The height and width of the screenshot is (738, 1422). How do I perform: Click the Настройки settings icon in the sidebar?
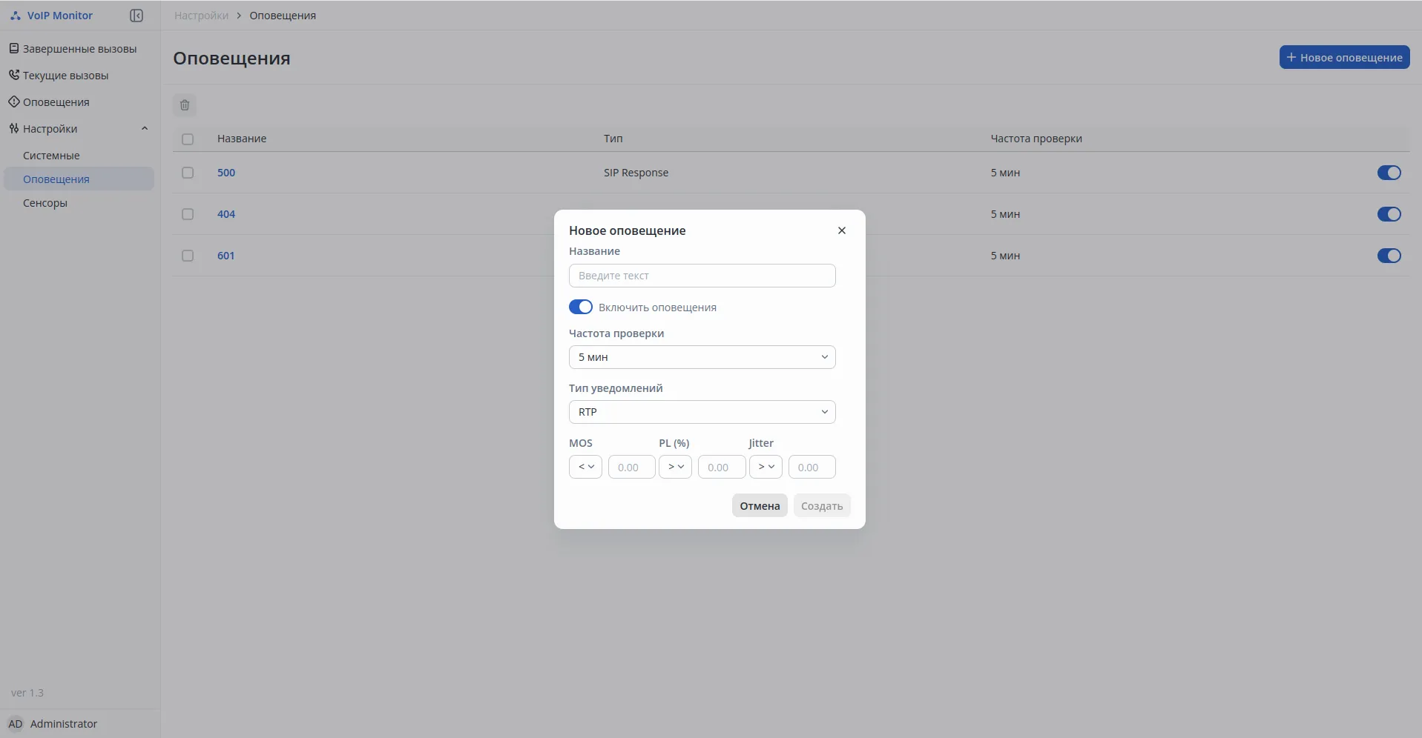[x=13, y=129]
